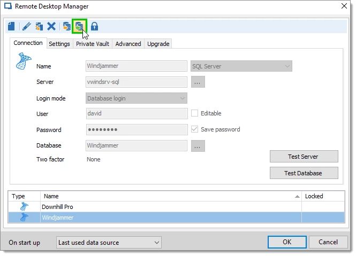Click the Name input field
This screenshot has width=356, height=256.
tap(137, 66)
